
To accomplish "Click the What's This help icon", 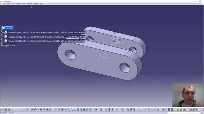I will pos(27,110).
